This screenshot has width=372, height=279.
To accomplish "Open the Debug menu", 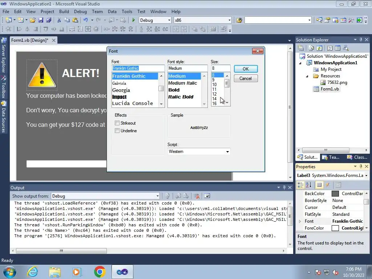I will click(x=80, y=11).
